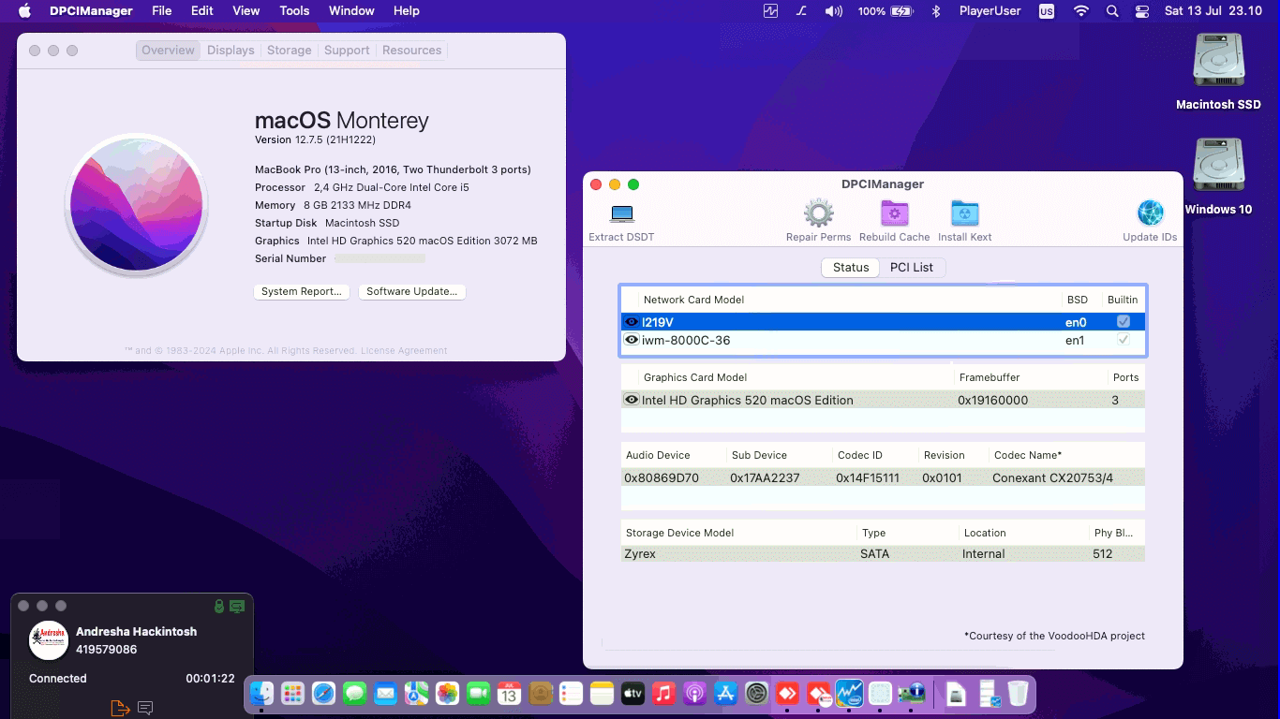The height and width of the screenshot is (719, 1280).
Task: Open App Store from the dock
Action: [725, 694]
